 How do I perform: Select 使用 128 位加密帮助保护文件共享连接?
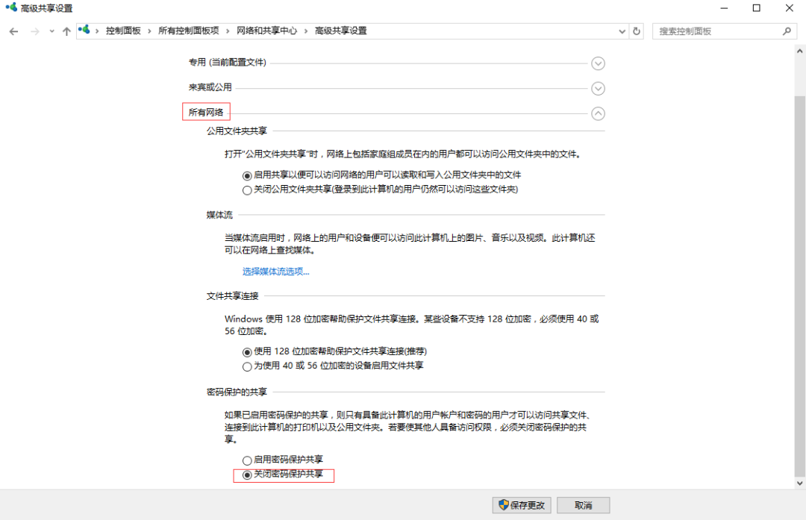coord(247,351)
